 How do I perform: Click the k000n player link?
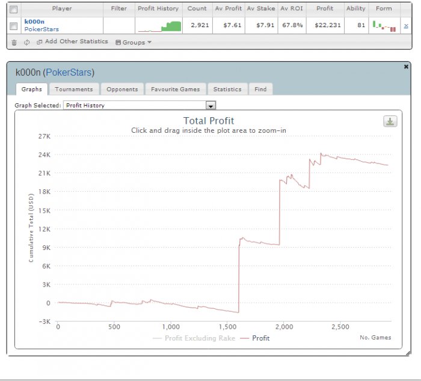click(x=34, y=22)
